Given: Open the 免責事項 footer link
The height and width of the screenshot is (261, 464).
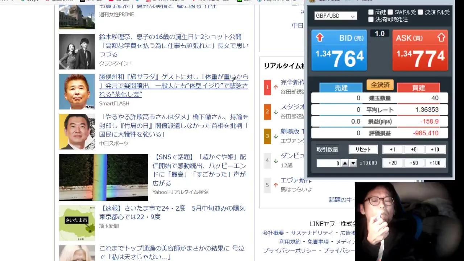Looking at the screenshot, I should pos(318,242).
